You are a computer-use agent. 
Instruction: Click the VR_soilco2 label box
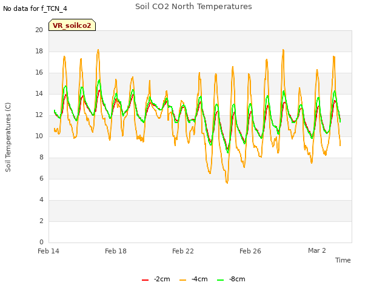click(x=72, y=25)
